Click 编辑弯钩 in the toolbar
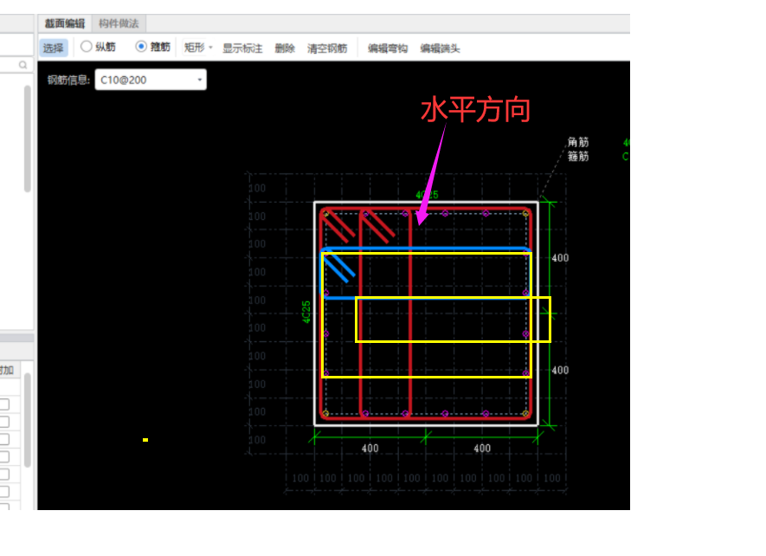The height and width of the screenshot is (556, 766). pyautogui.click(x=388, y=48)
